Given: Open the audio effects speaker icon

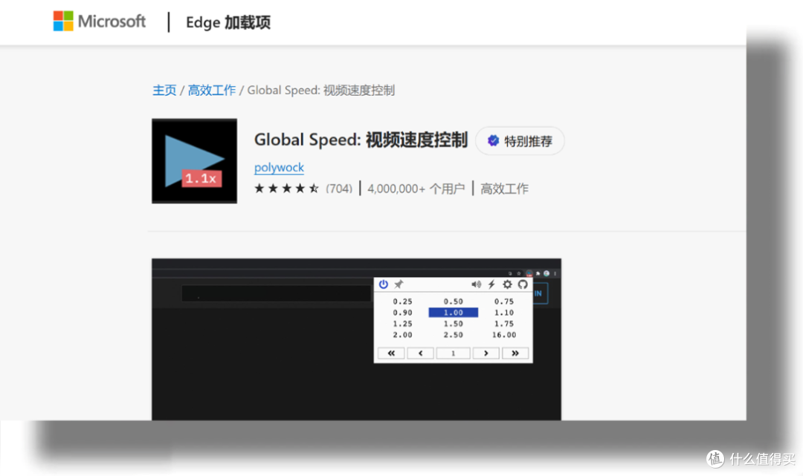Looking at the screenshot, I should point(476,284).
